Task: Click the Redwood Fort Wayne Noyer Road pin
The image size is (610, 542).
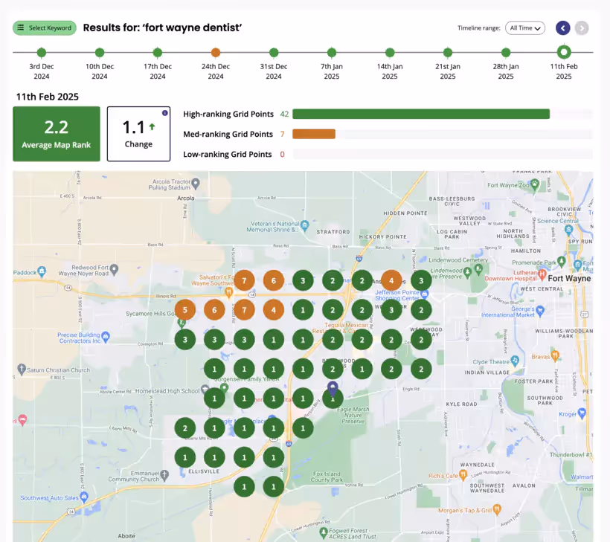Action: [x=114, y=269]
